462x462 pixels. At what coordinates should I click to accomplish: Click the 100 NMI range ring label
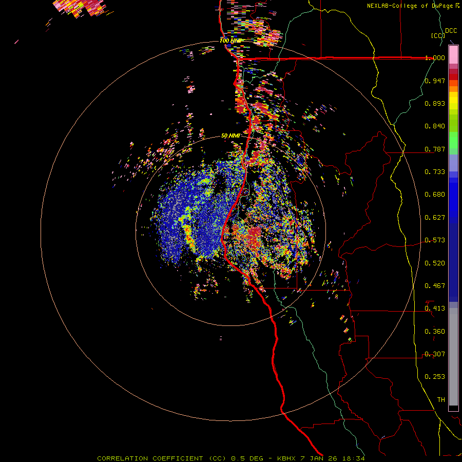(230, 41)
